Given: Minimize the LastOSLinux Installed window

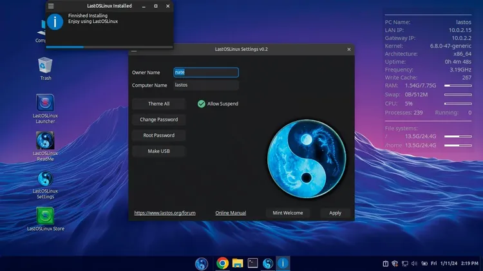Looking at the screenshot, I should 144,6.
